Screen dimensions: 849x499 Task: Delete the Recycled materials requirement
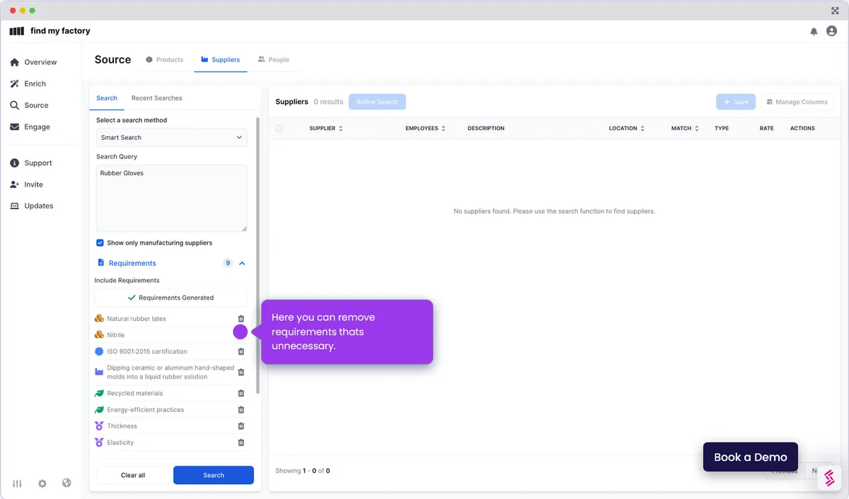pos(241,393)
